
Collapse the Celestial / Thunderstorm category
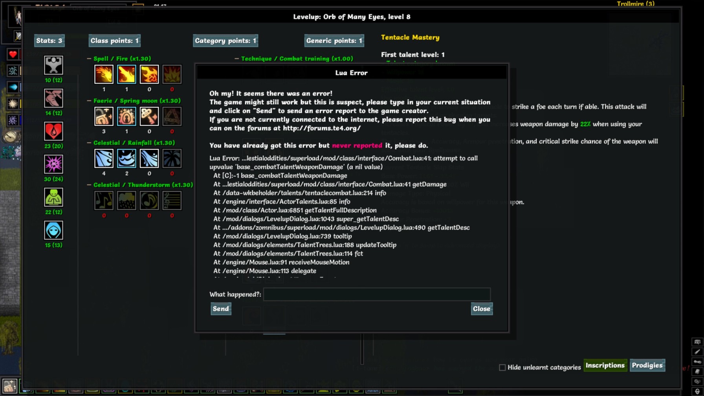pyautogui.click(x=89, y=185)
